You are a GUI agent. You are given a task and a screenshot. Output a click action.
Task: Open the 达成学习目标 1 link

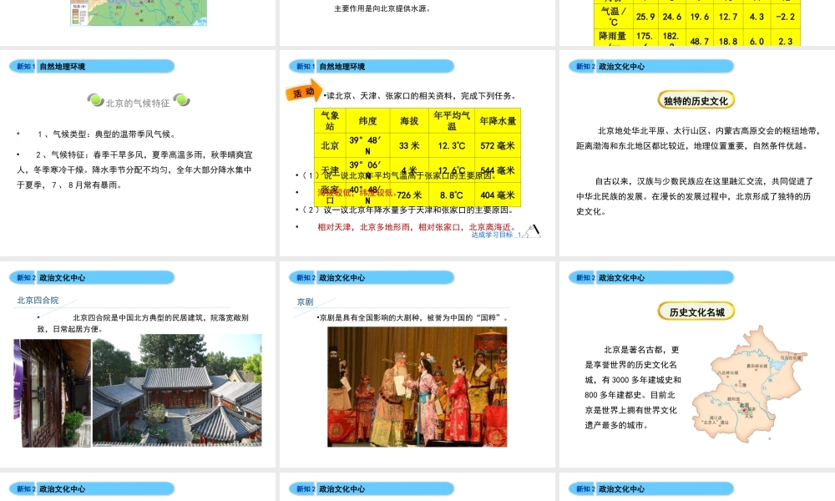[496, 235]
